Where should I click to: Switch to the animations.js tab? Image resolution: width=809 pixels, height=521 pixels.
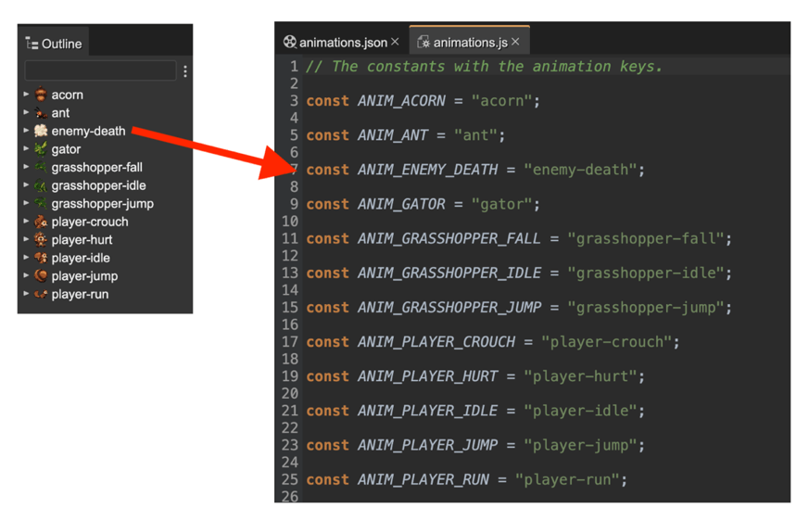470,40
